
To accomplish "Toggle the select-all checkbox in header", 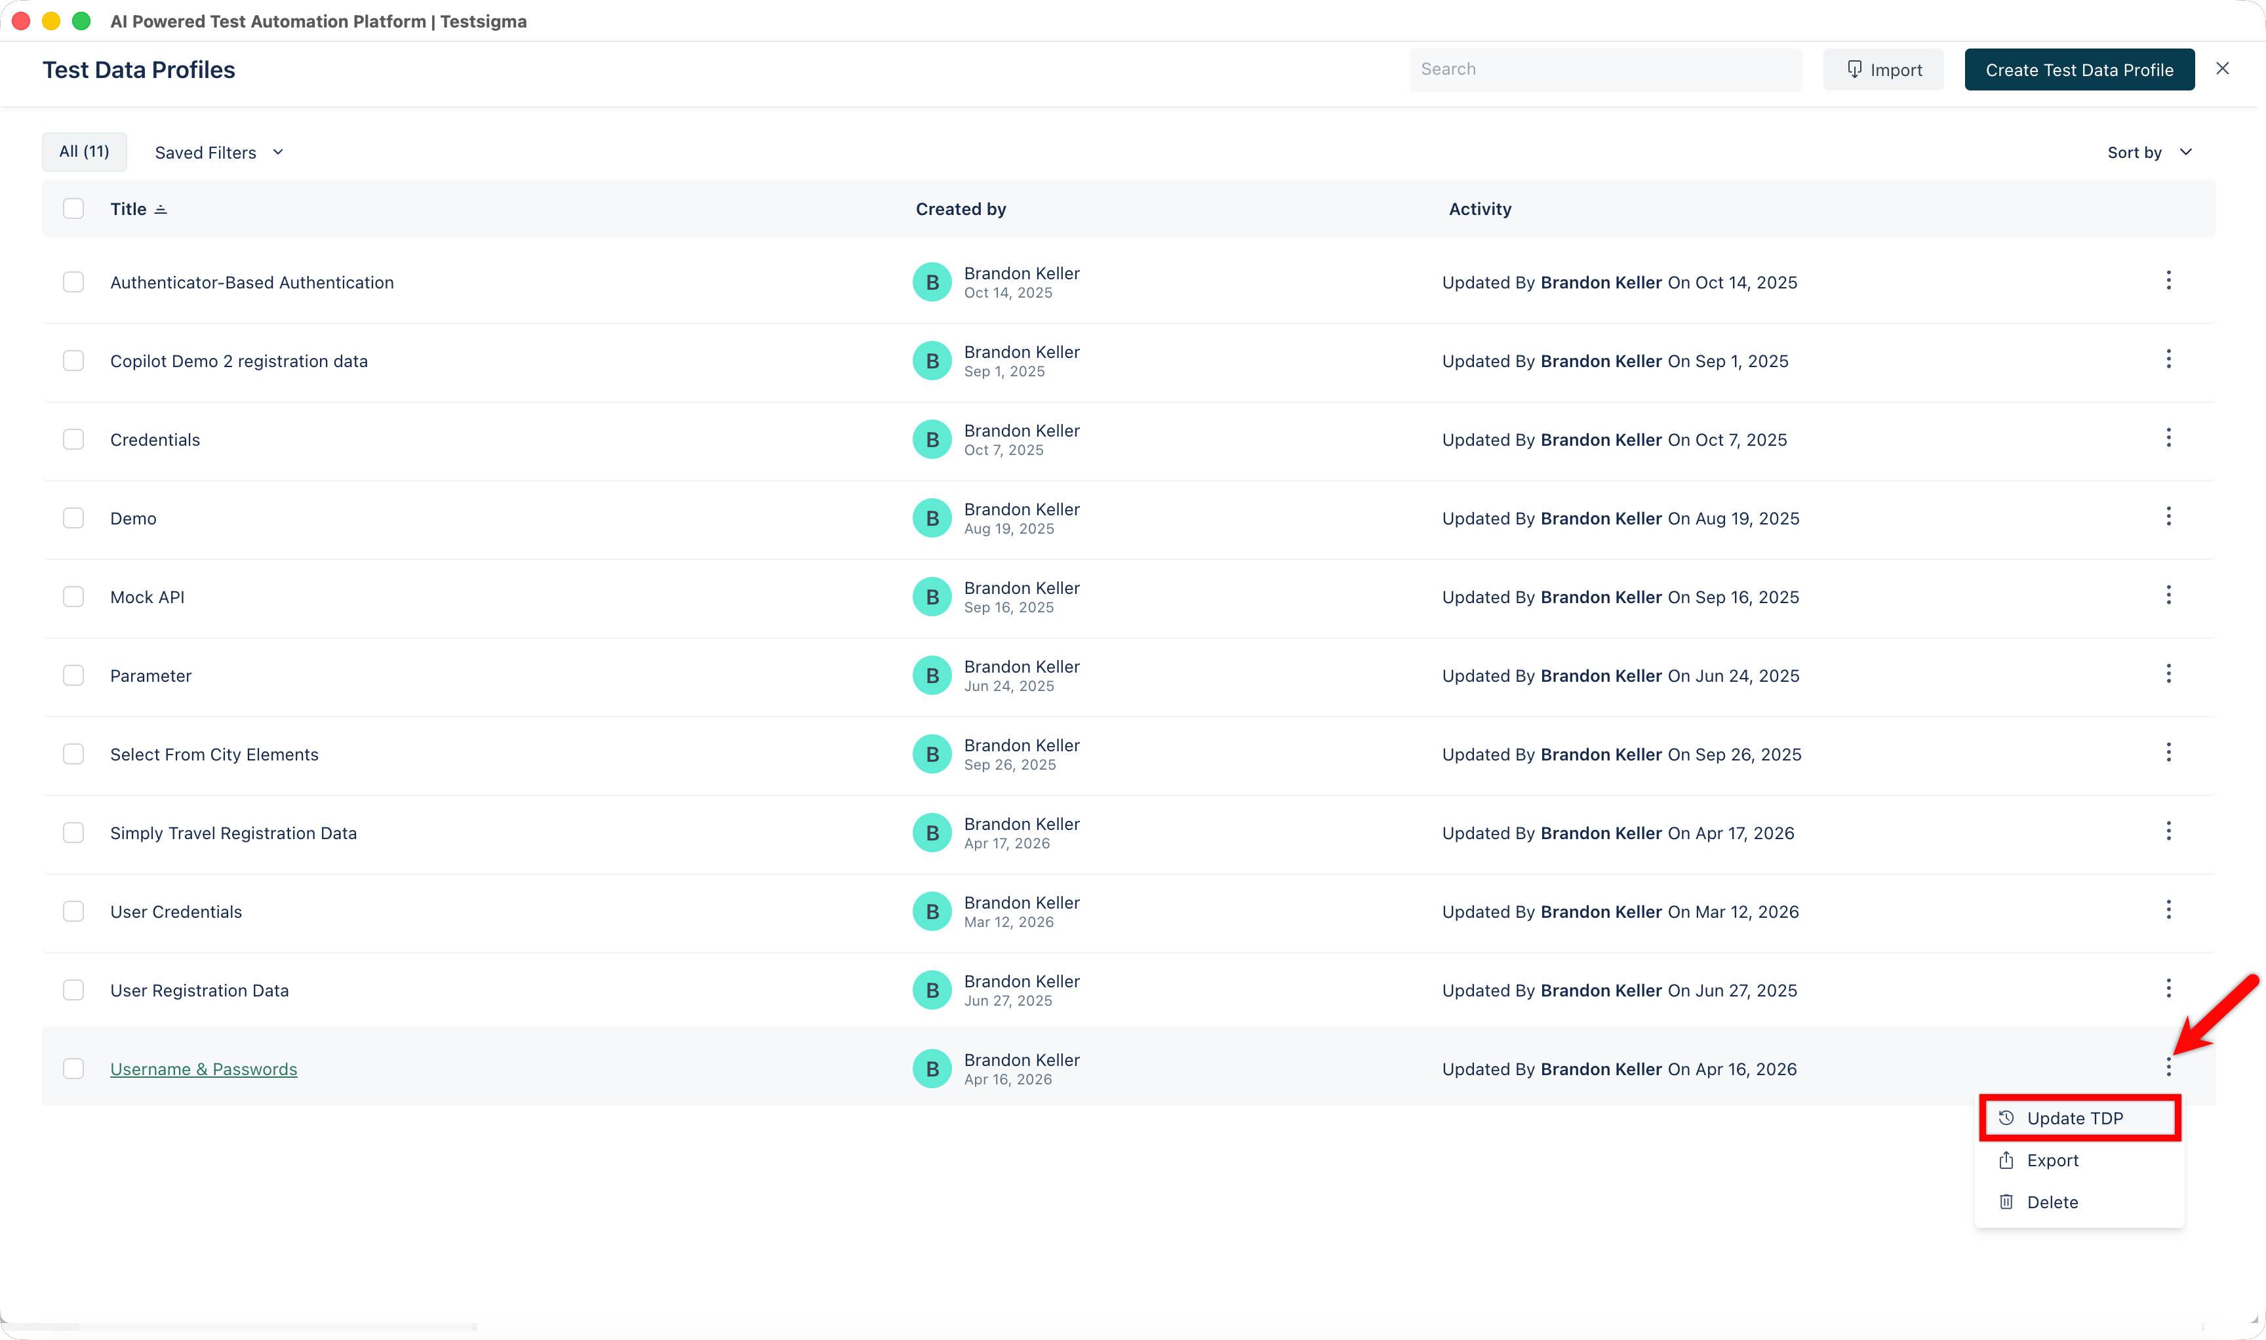I will (x=73, y=208).
